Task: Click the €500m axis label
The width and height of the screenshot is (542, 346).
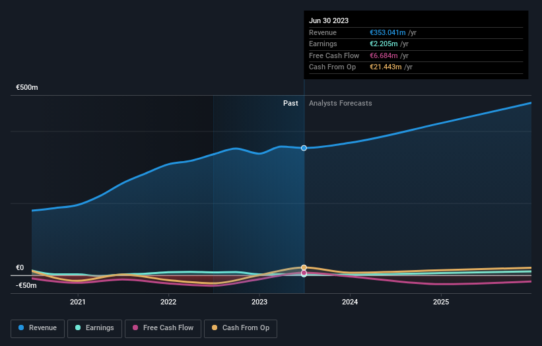Action: [27, 87]
